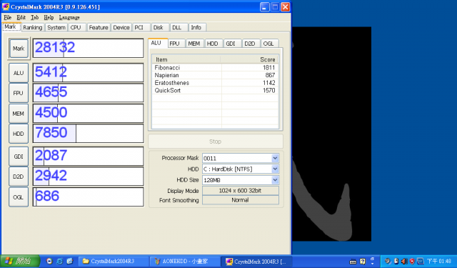Run the HDD benchmark button
The width and height of the screenshot is (457, 268).
[x=19, y=134]
